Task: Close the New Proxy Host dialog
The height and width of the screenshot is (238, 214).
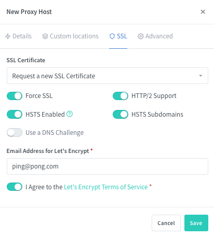Action: click(203, 12)
